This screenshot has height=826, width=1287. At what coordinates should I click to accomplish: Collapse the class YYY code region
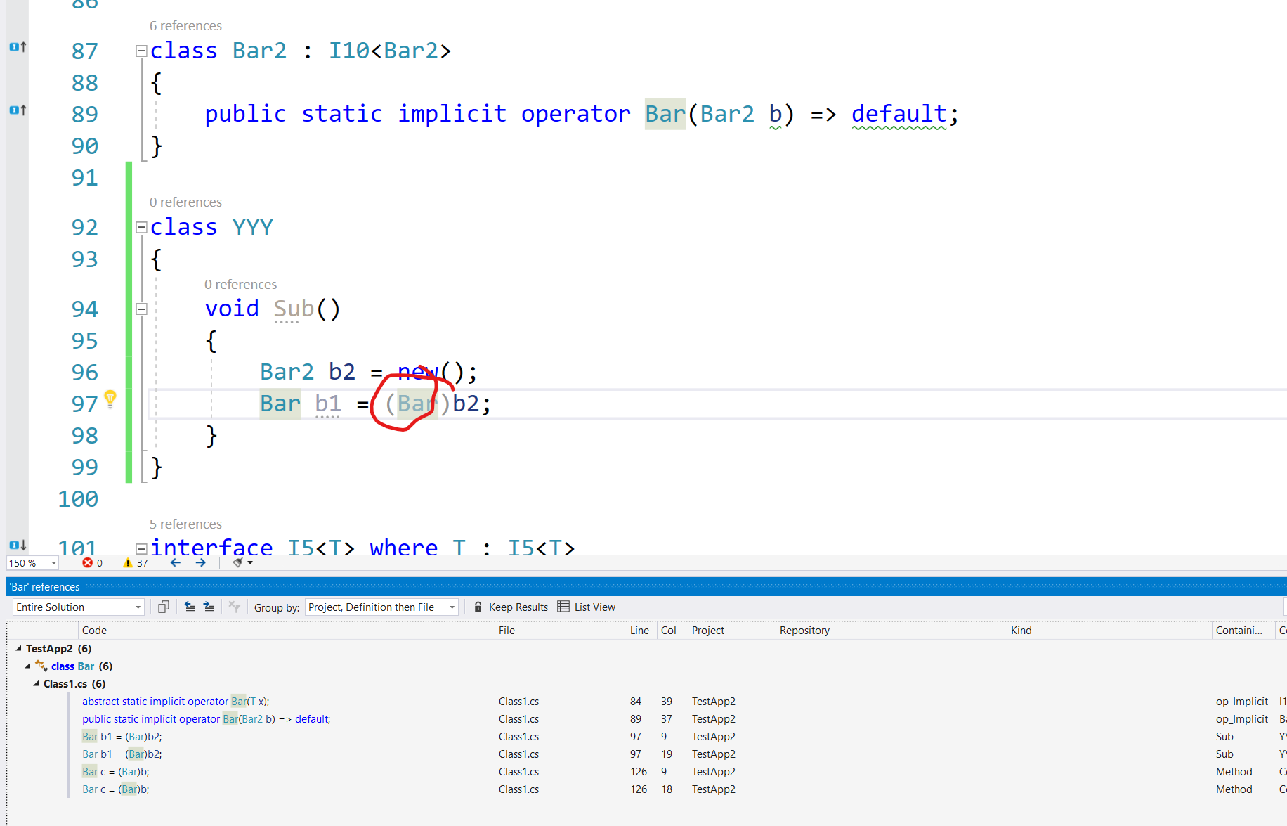coord(141,227)
